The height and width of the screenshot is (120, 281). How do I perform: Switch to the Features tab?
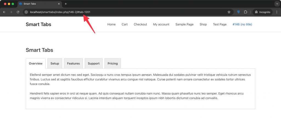[73, 63]
